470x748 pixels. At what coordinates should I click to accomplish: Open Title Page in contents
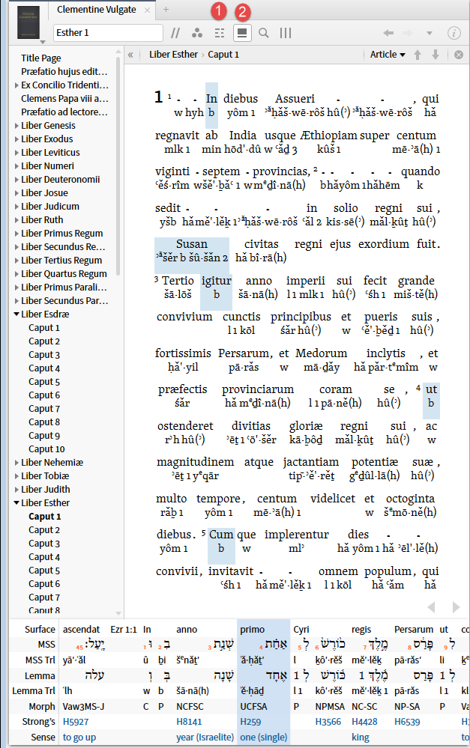[41, 58]
